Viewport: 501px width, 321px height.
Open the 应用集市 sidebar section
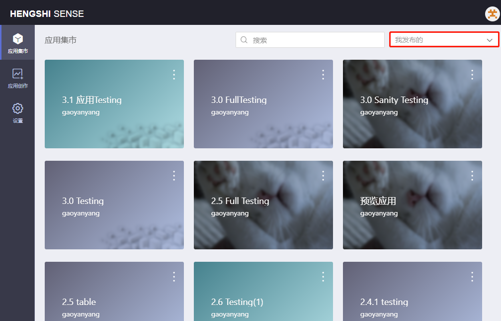pyautogui.click(x=17, y=43)
